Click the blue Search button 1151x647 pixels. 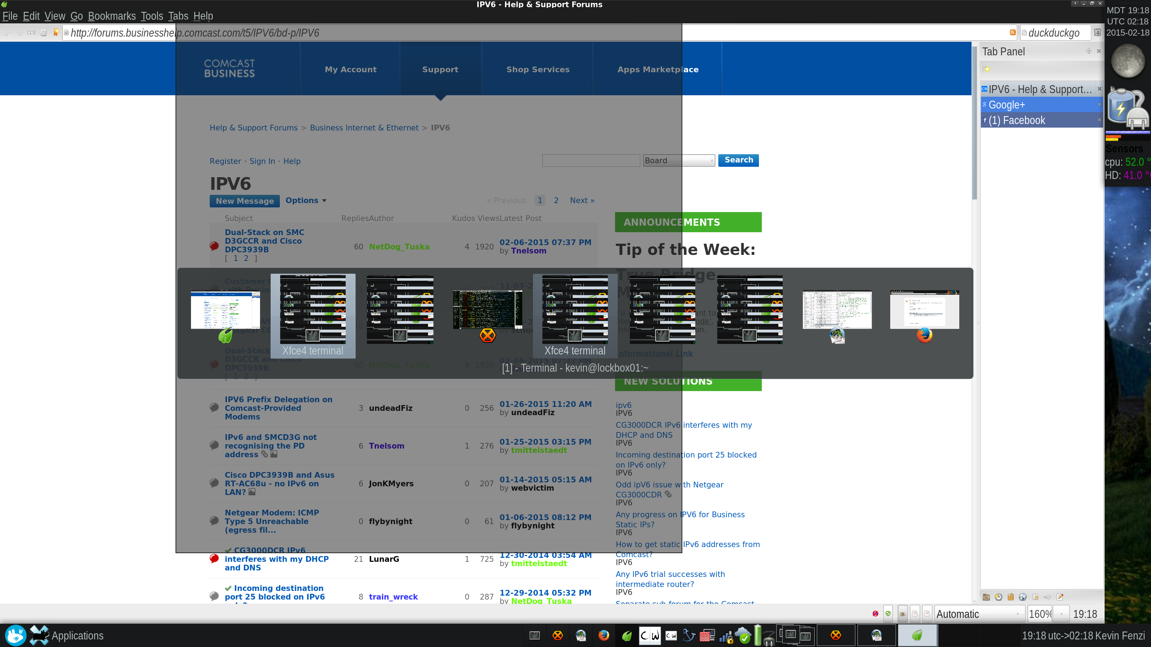point(738,160)
